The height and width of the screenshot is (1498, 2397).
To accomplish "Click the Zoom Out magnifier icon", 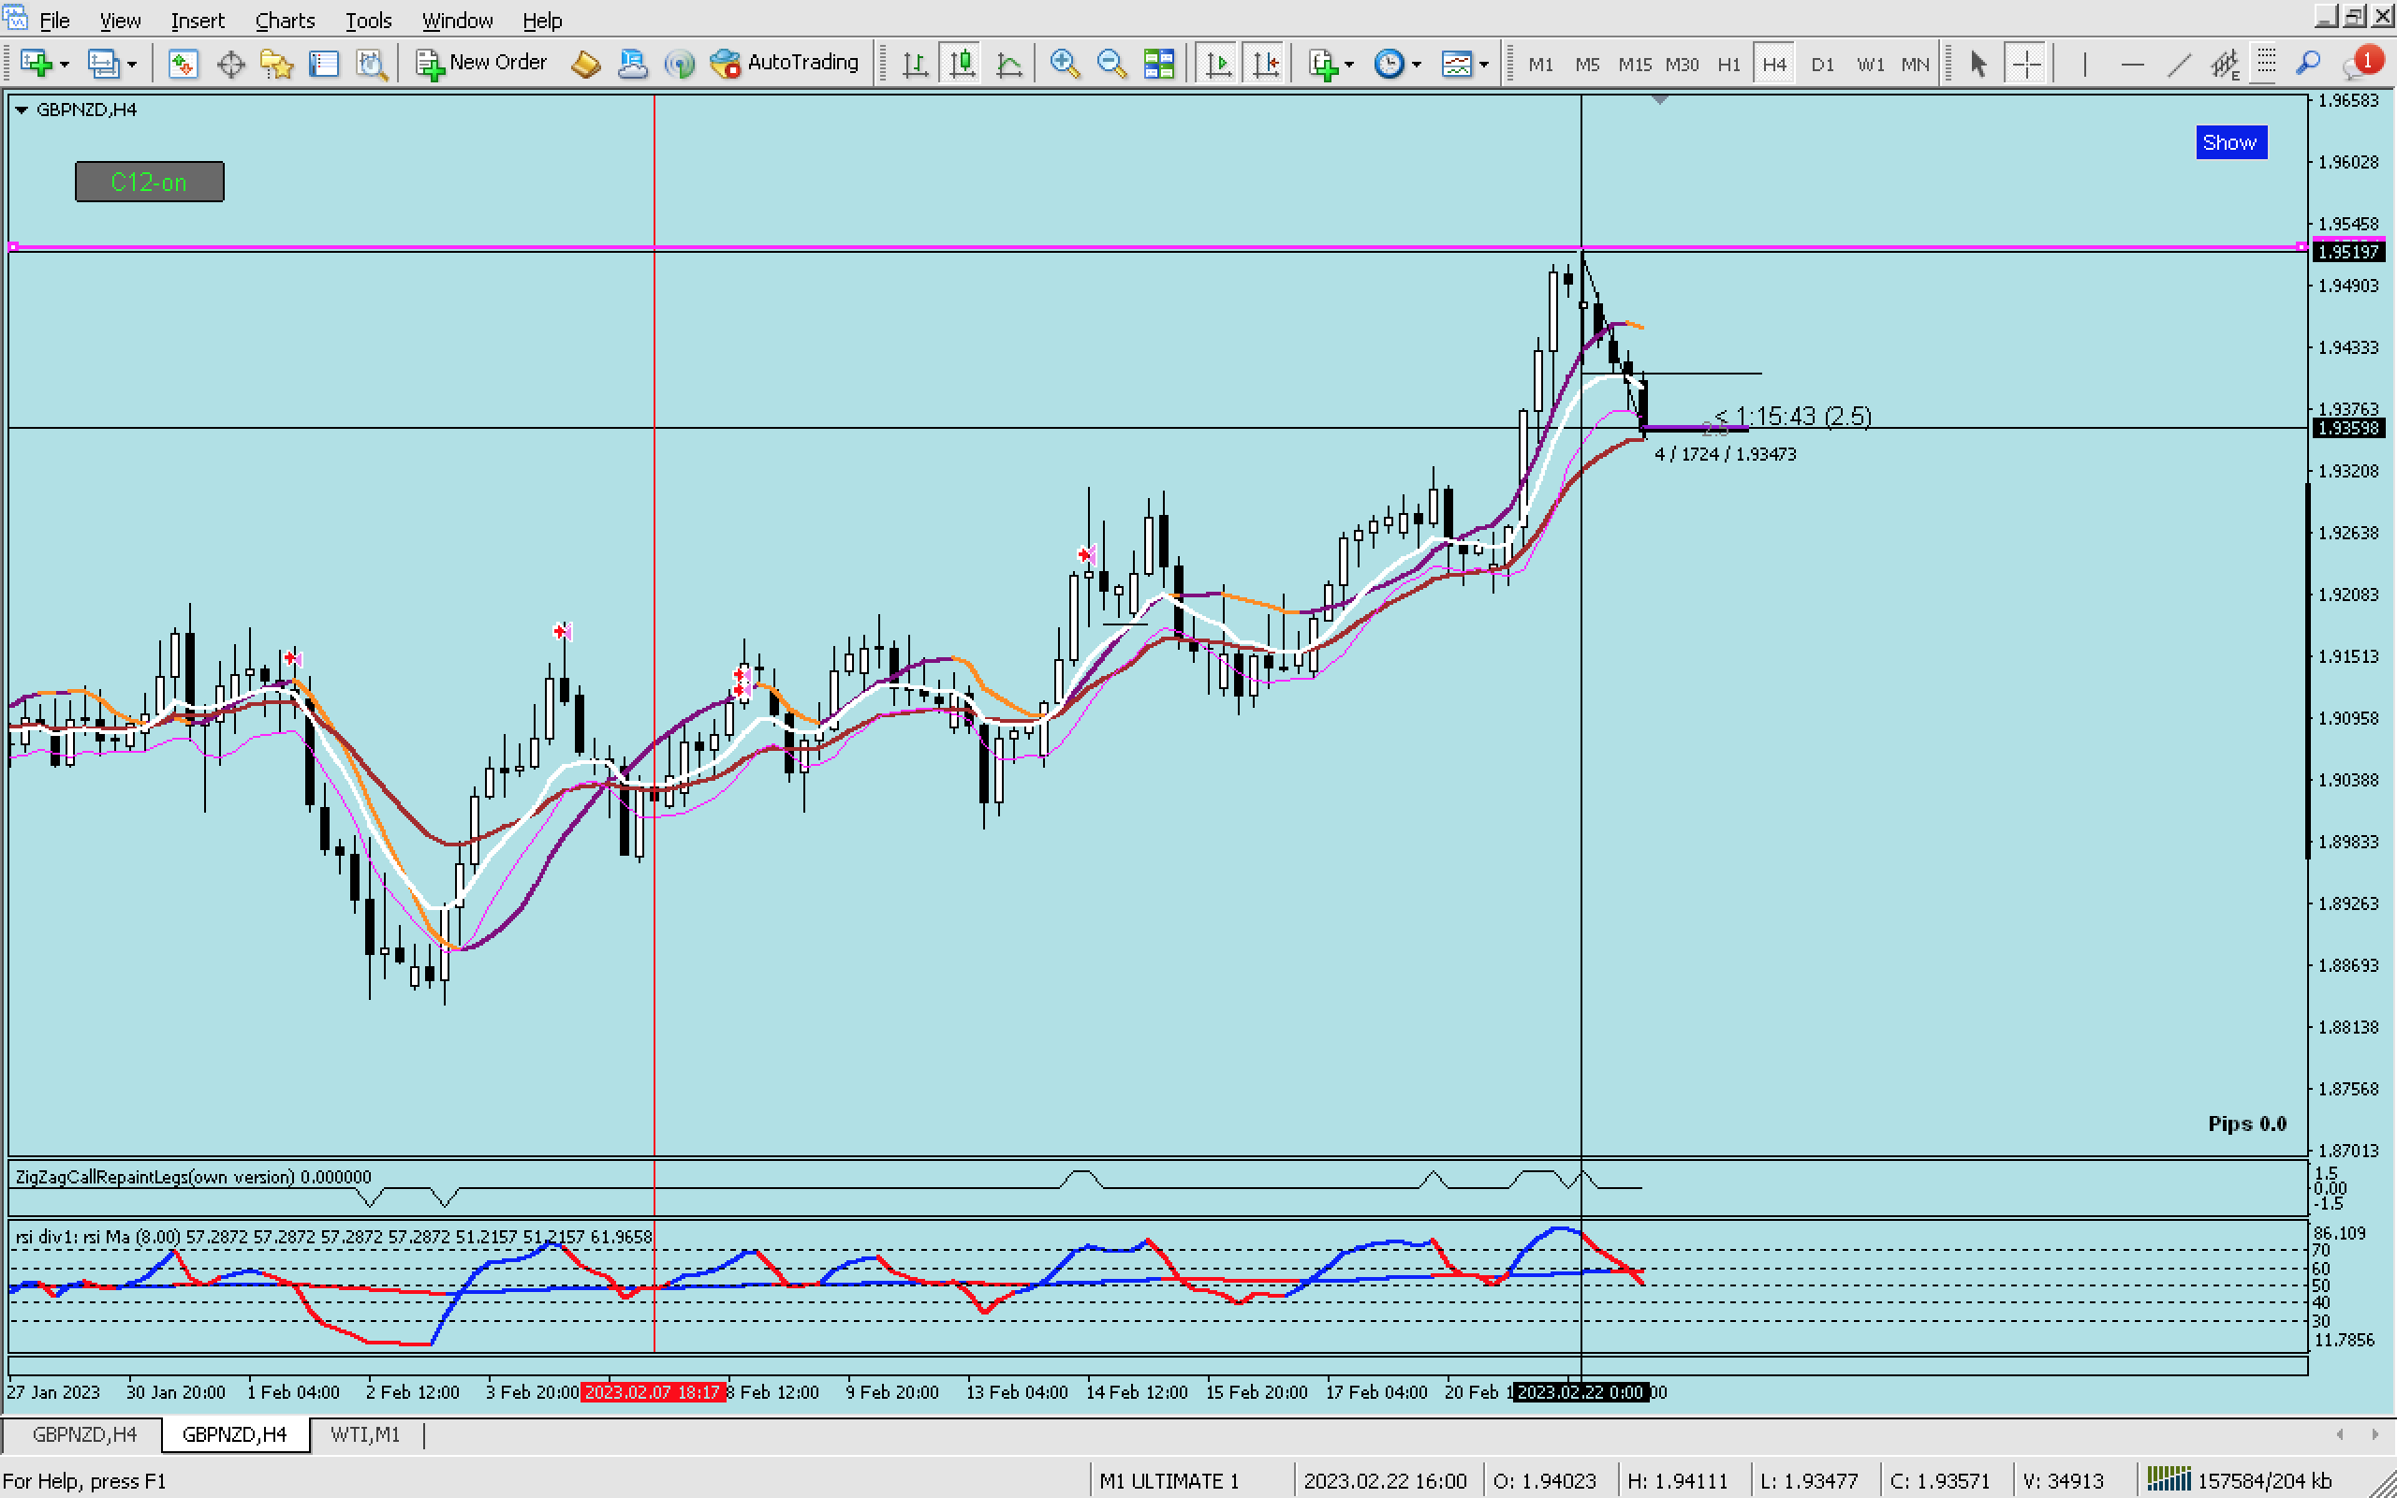I will coord(1111,64).
